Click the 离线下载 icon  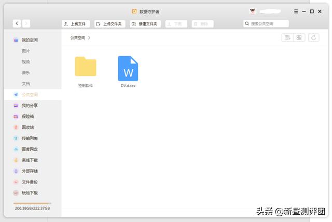(16, 160)
